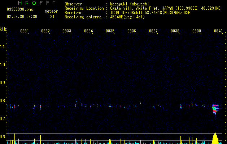Viewport: 227px width, 144px height.
Task: Select the filename 03300930.png
Action: [x=20, y=10]
